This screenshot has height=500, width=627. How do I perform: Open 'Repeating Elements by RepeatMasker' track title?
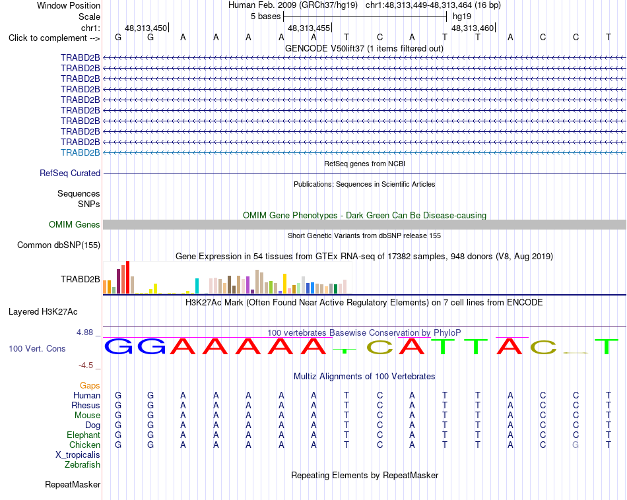(364, 475)
